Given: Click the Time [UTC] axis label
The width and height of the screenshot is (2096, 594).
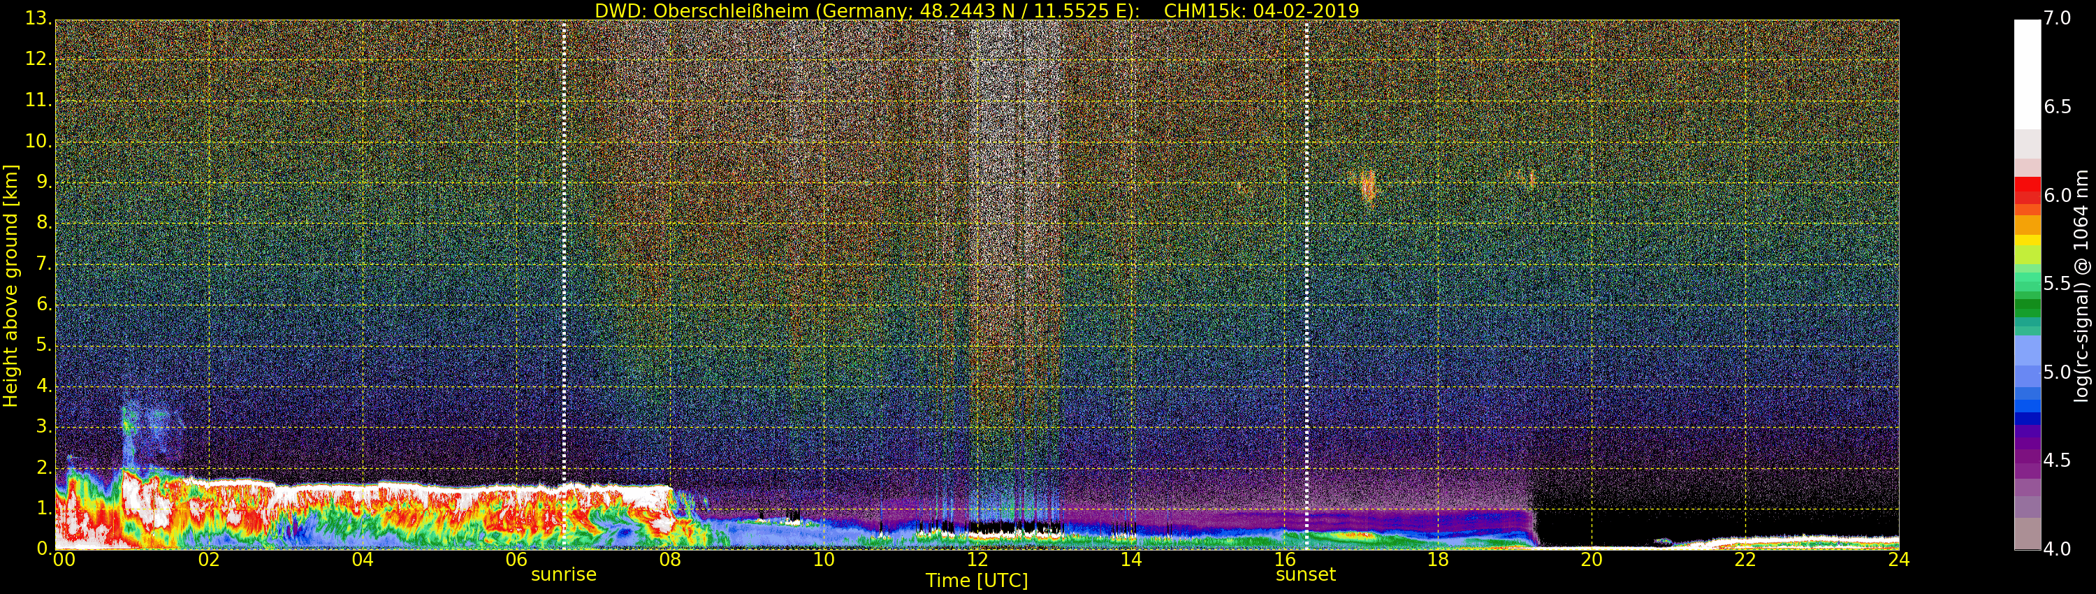Looking at the screenshot, I should (977, 581).
